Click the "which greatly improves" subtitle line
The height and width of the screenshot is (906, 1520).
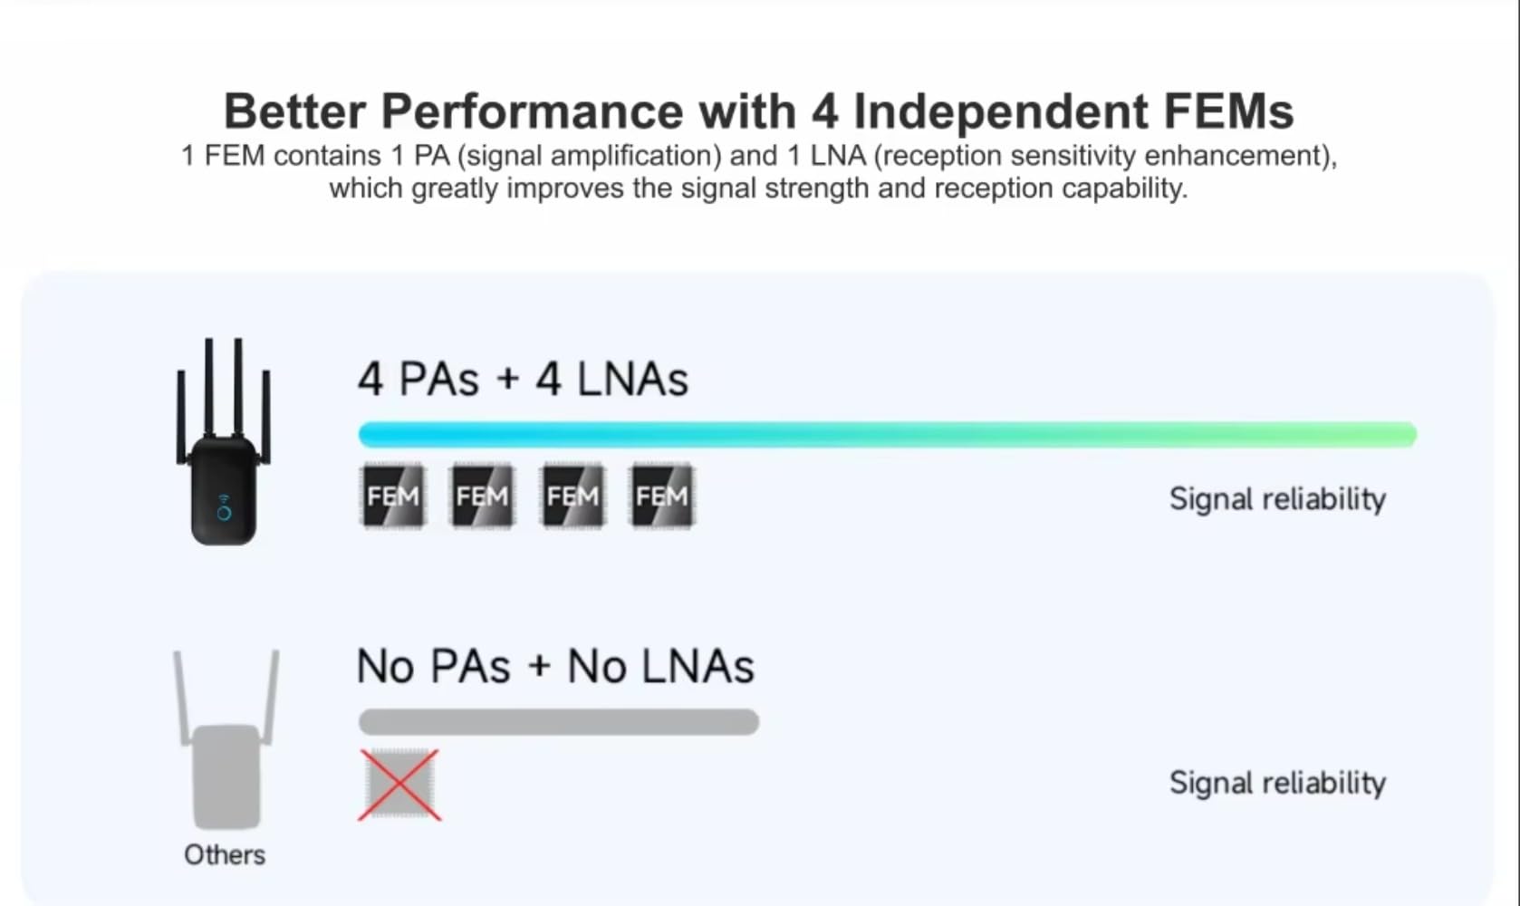(758, 188)
